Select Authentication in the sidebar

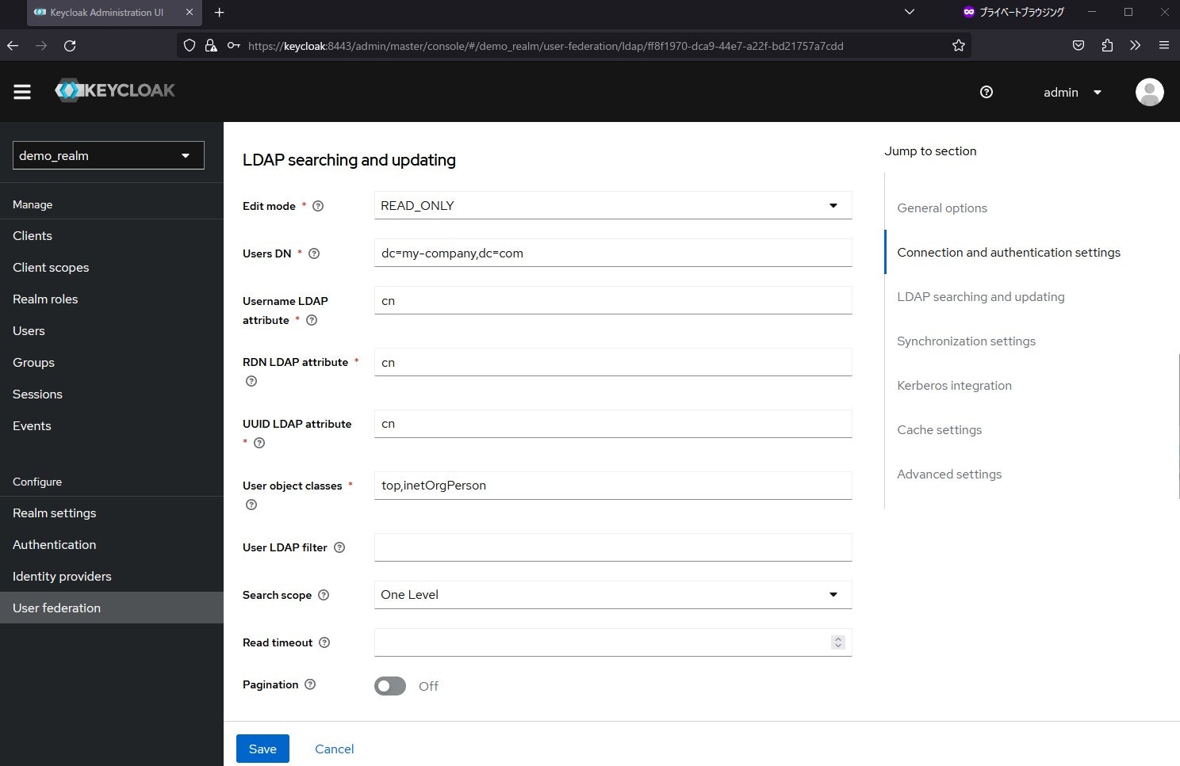(54, 544)
